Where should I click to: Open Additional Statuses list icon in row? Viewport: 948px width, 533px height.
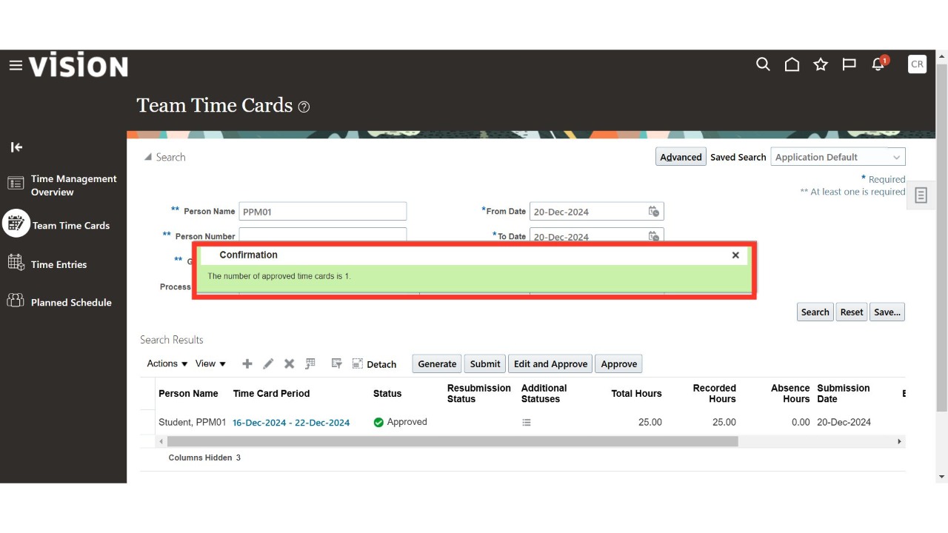527,423
